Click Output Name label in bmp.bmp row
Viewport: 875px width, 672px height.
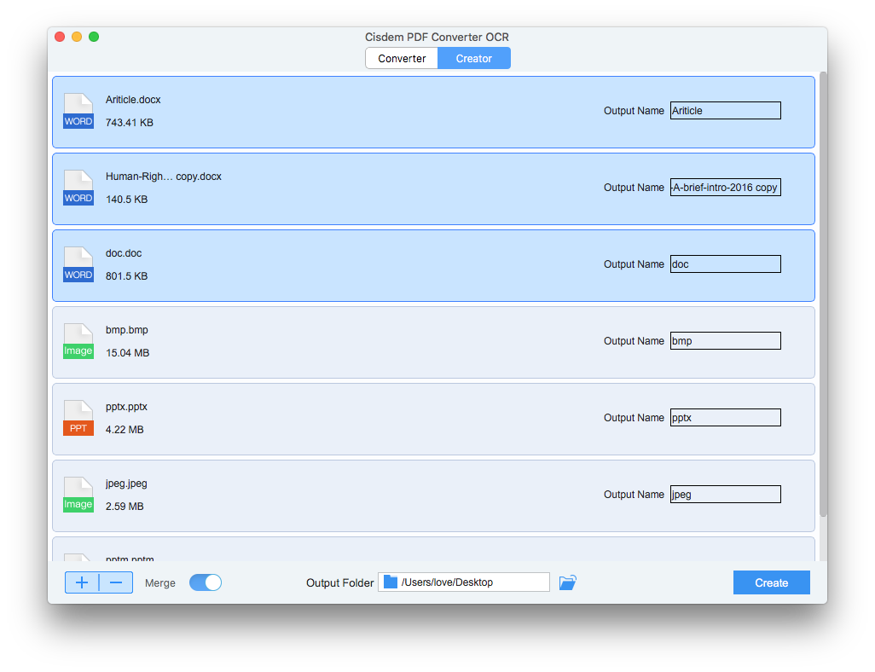[x=634, y=341]
